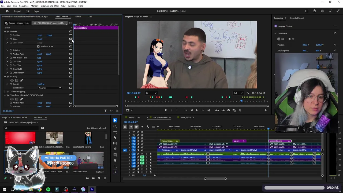Open the Fit zoom level dropdown

[x=151, y=93]
